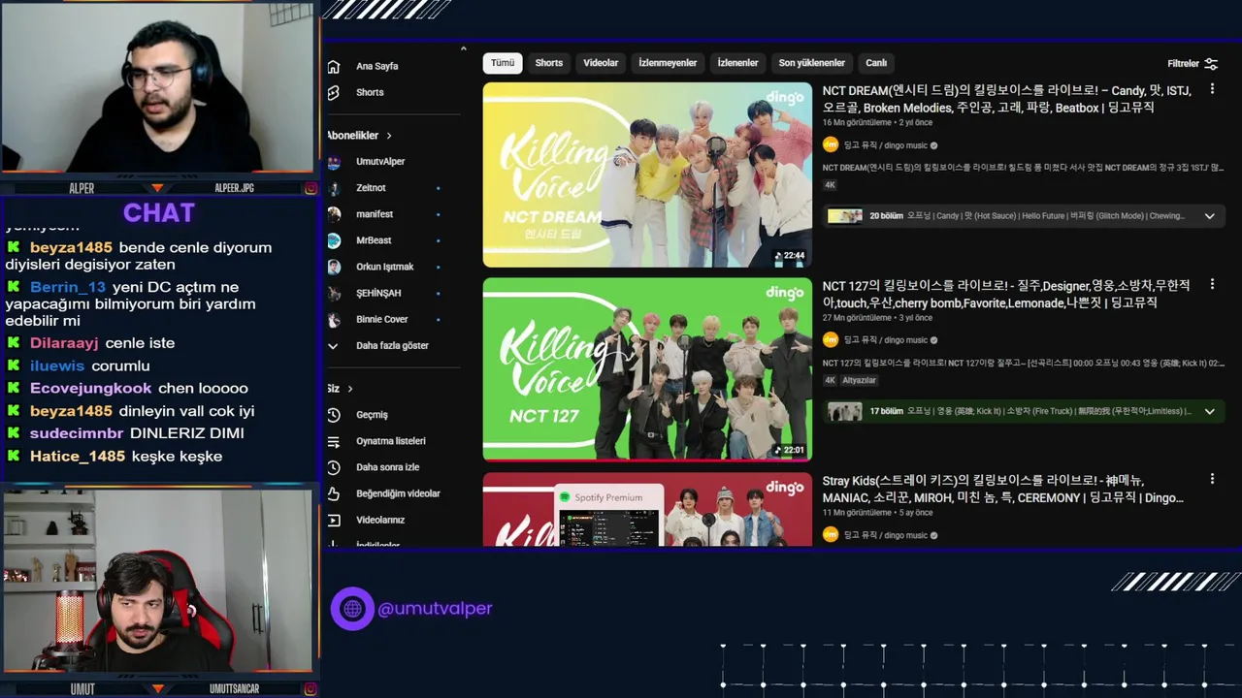Select the Canlı filter chip
The height and width of the screenshot is (698, 1242).
(876, 63)
